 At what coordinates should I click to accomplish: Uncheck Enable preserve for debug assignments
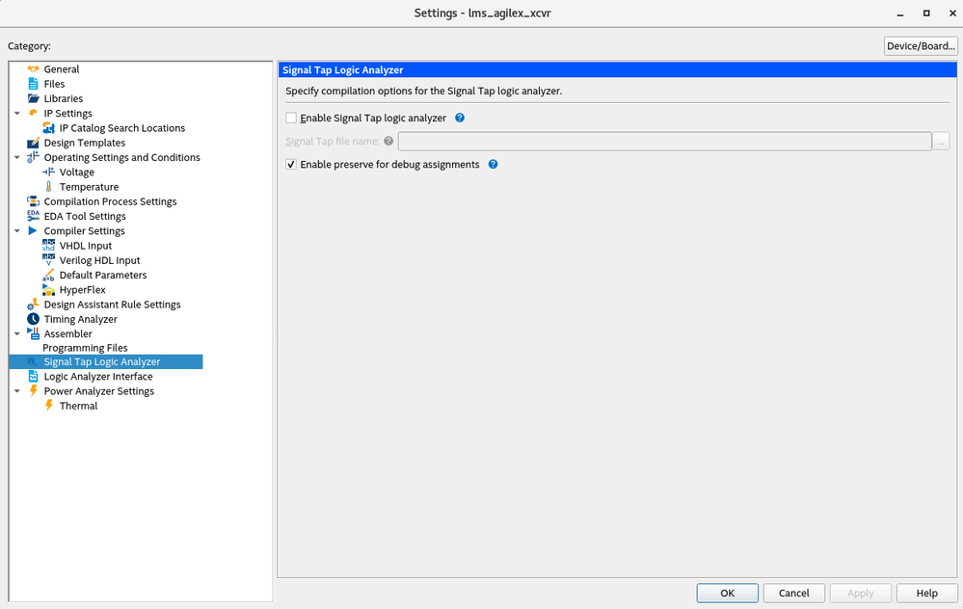point(291,165)
